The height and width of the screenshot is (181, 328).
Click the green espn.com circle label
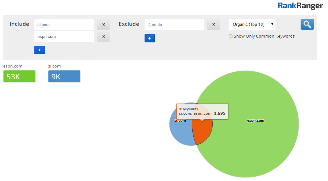coord(255,121)
